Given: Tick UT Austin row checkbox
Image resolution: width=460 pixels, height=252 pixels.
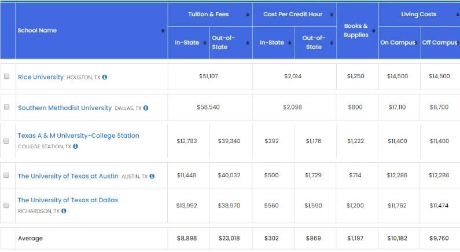Looking at the screenshot, I should (6, 176).
